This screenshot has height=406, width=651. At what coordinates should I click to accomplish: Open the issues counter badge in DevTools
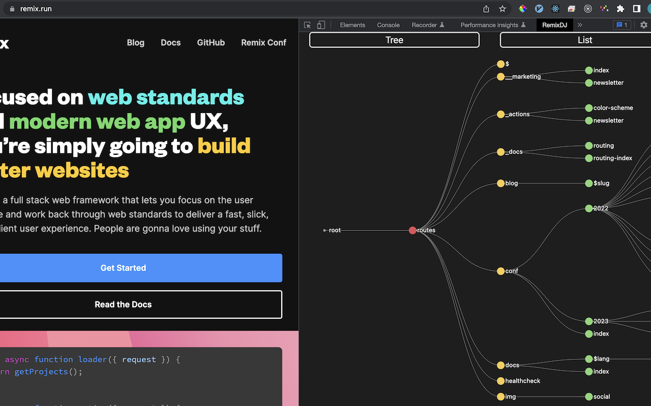point(622,25)
